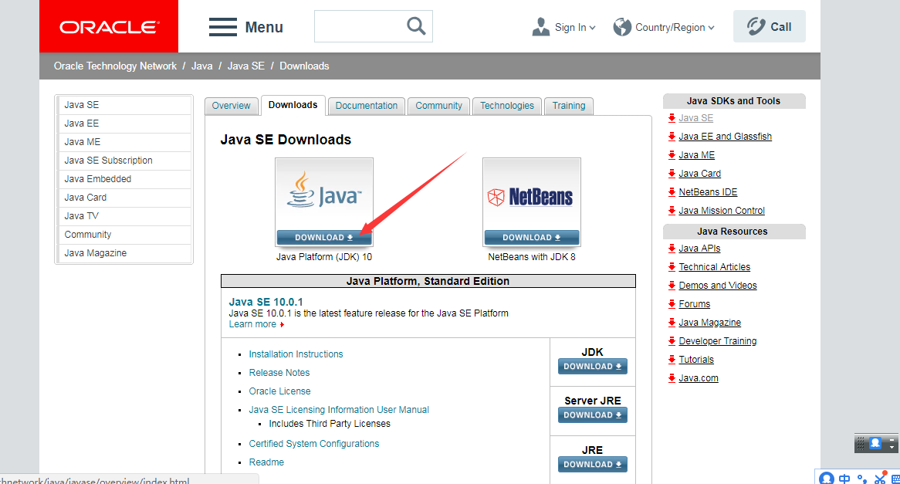Open Java Card sidebar item
The height and width of the screenshot is (484, 900).
[124, 198]
